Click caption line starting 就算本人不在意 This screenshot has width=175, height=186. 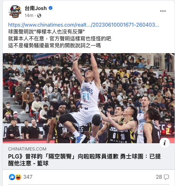(60, 39)
